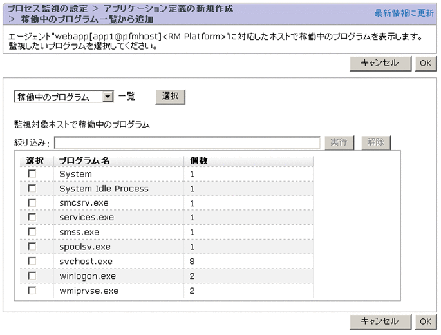Click the top キャンセル button
The height and width of the screenshot is (335, 441).
point(380,63)
